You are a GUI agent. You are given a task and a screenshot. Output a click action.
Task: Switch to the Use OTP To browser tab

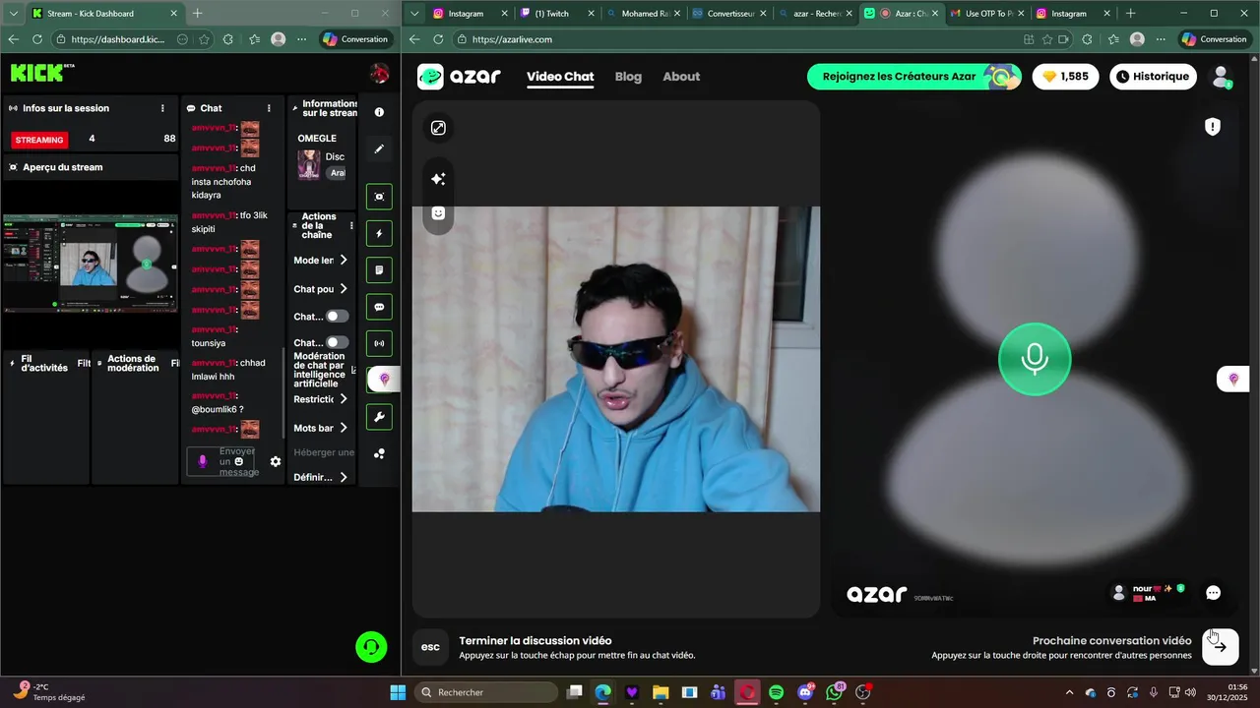987,14
